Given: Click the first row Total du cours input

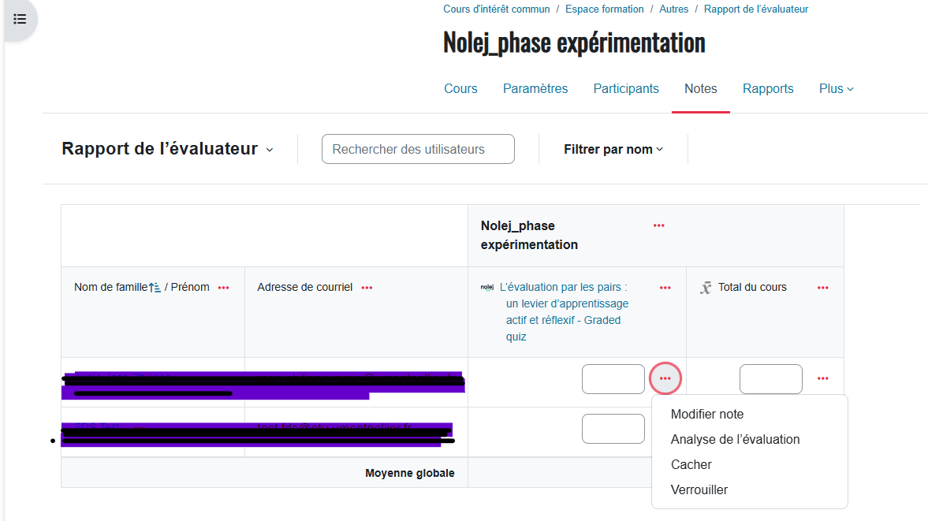Looking at the screenshot, I should pyautogui.click(x=770, y=379).
